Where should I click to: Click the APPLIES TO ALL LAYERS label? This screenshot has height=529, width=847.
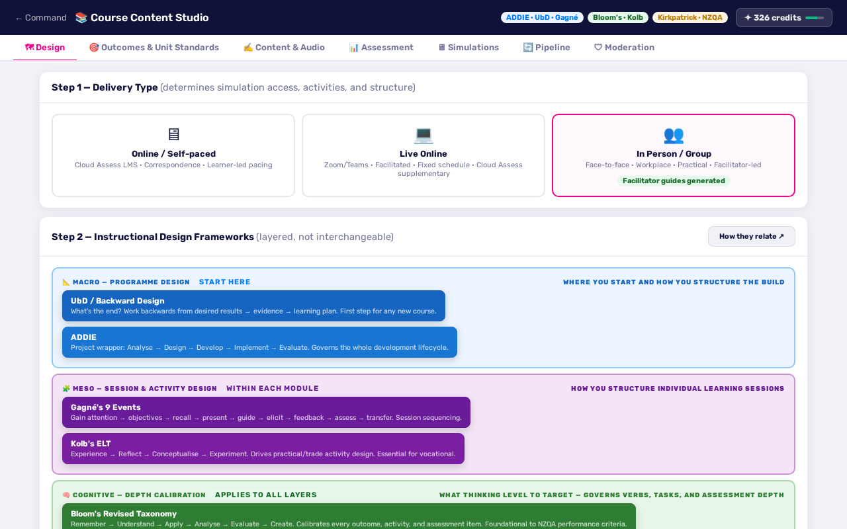point(266,495)
